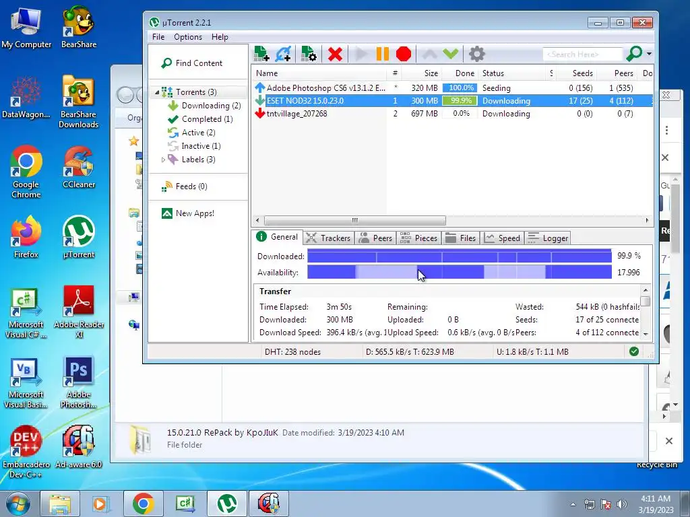
Task: Select the Adobe Photoshop CS6 torrent row
Action: click(x=452, y=88)
